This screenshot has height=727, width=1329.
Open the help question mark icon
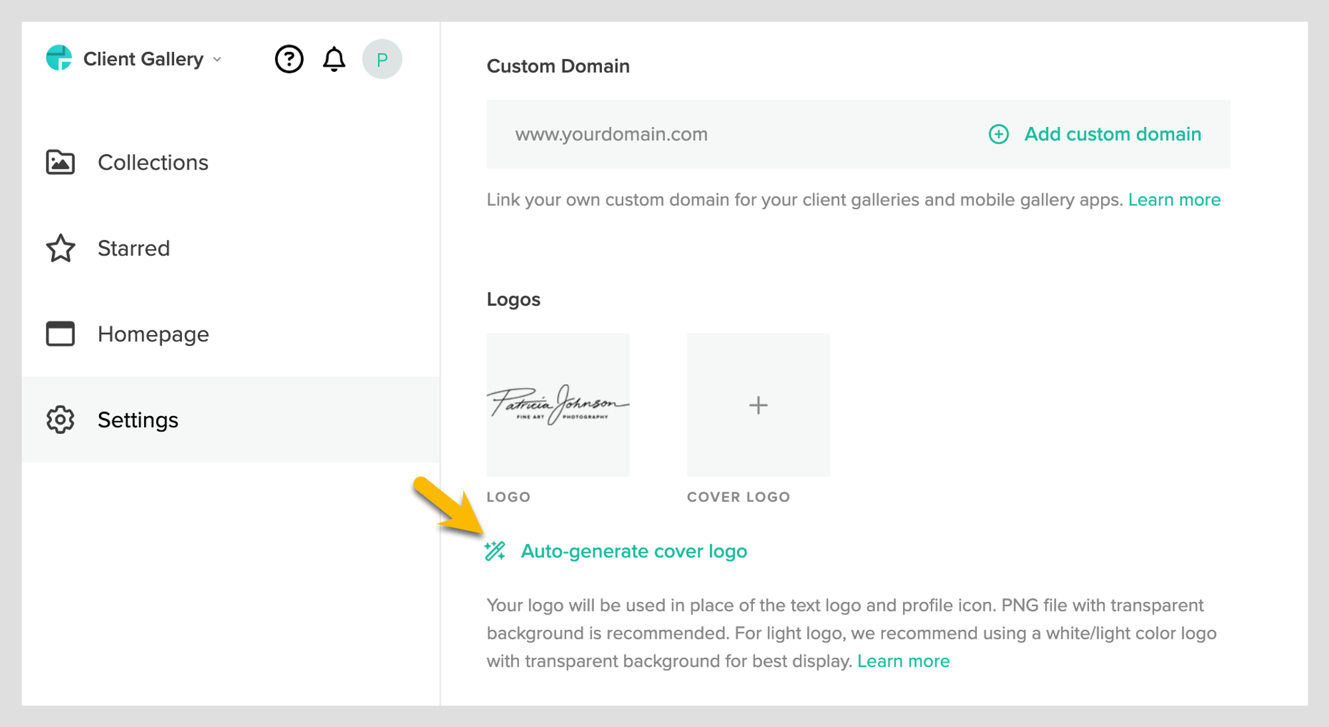click(289, 59)
